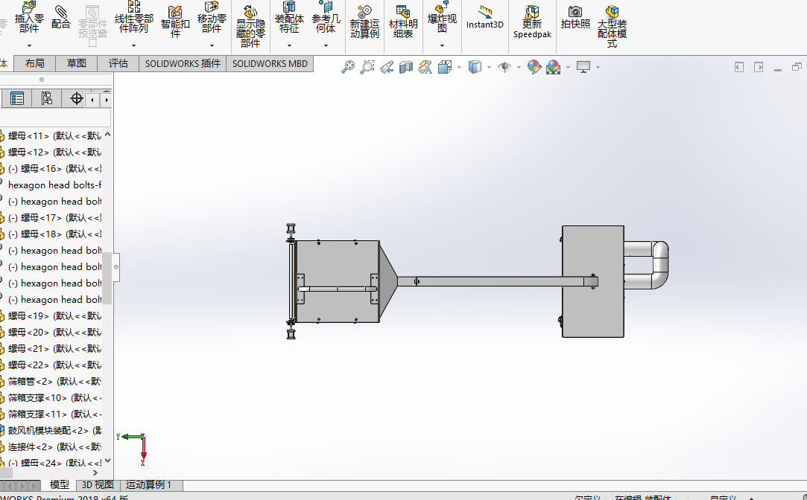Viewport: 807px width, 500px height.
Task: Click Section View icon
Action: (x=406, y=67)
